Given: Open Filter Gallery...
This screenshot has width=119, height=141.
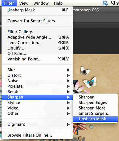Looking at the screenshot, I should click(x=37, y=32).
